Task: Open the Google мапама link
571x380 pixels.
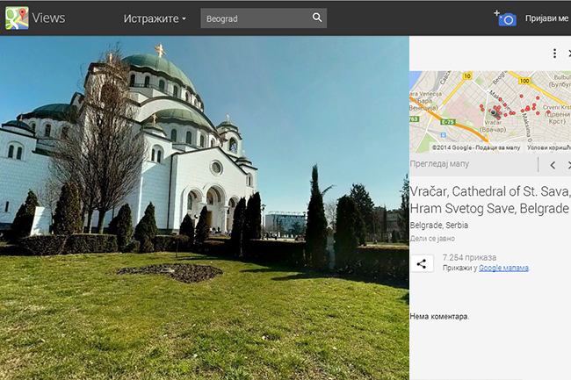Action: [503, 268]
